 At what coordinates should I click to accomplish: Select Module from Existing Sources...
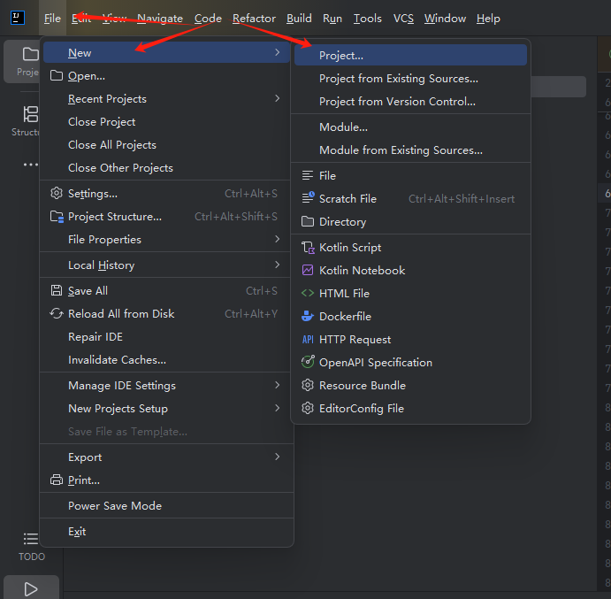point(410,150)
